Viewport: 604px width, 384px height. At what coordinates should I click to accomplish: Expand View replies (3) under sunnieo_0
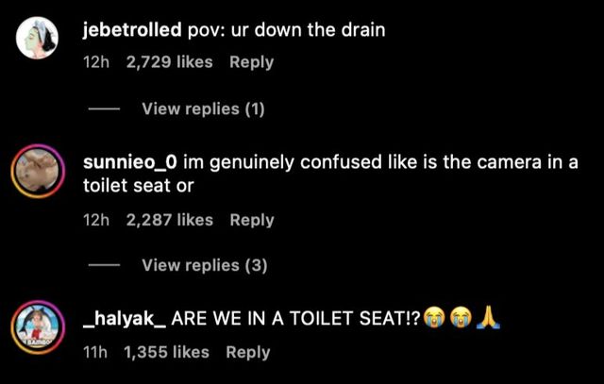pyautogui.click(x=205, y=265)
